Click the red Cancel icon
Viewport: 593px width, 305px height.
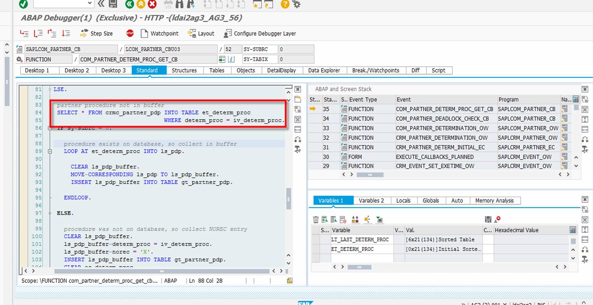click(x=152, y=4)
